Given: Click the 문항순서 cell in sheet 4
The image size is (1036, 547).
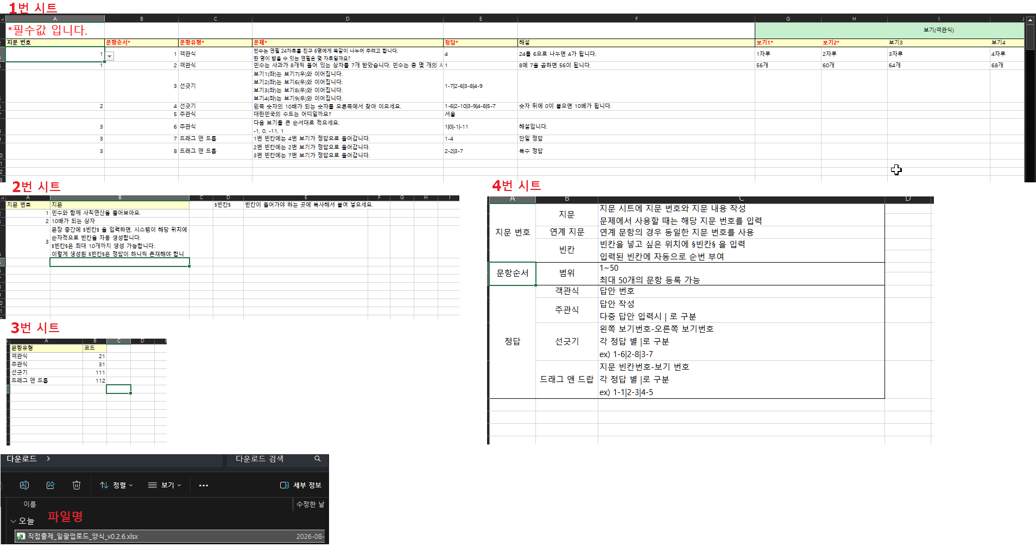Looking at the screenshot, I should coord(513,273).
